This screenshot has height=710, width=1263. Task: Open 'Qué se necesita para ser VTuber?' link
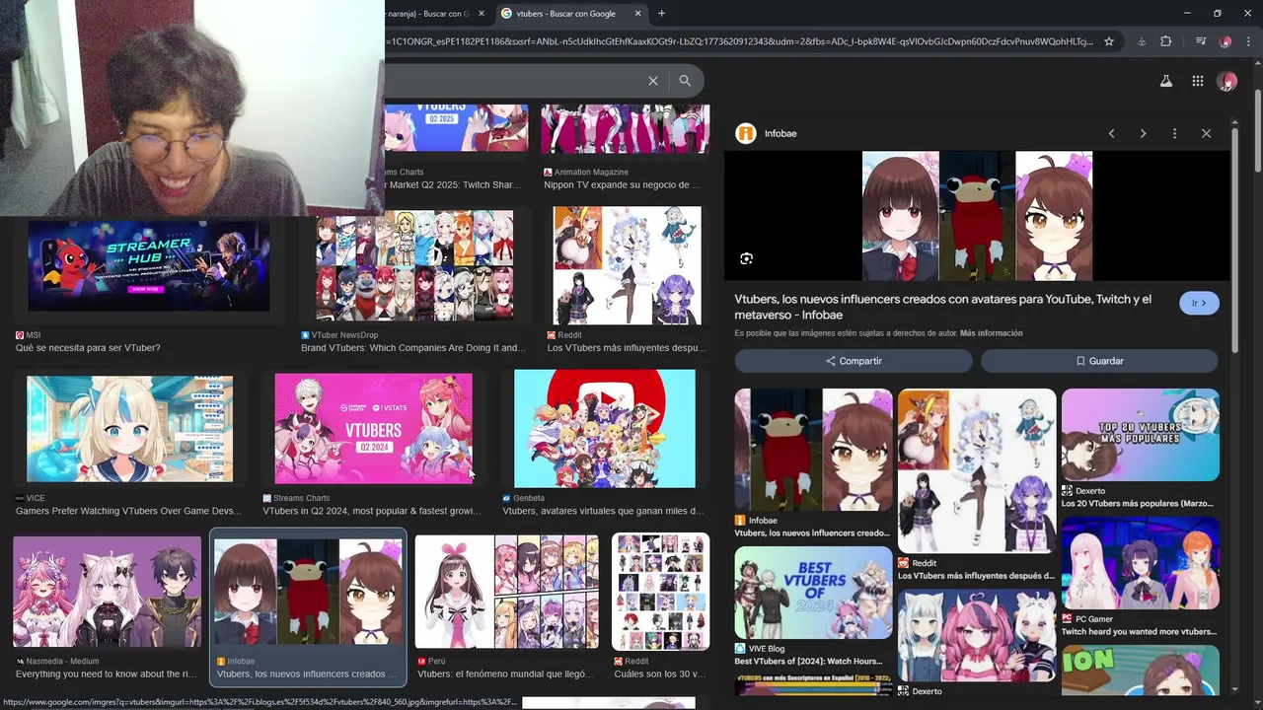[x=88, y=348]
